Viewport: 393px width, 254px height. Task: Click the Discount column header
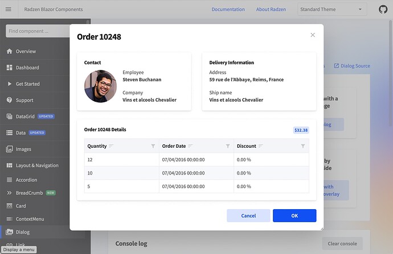tap(272, 146)
